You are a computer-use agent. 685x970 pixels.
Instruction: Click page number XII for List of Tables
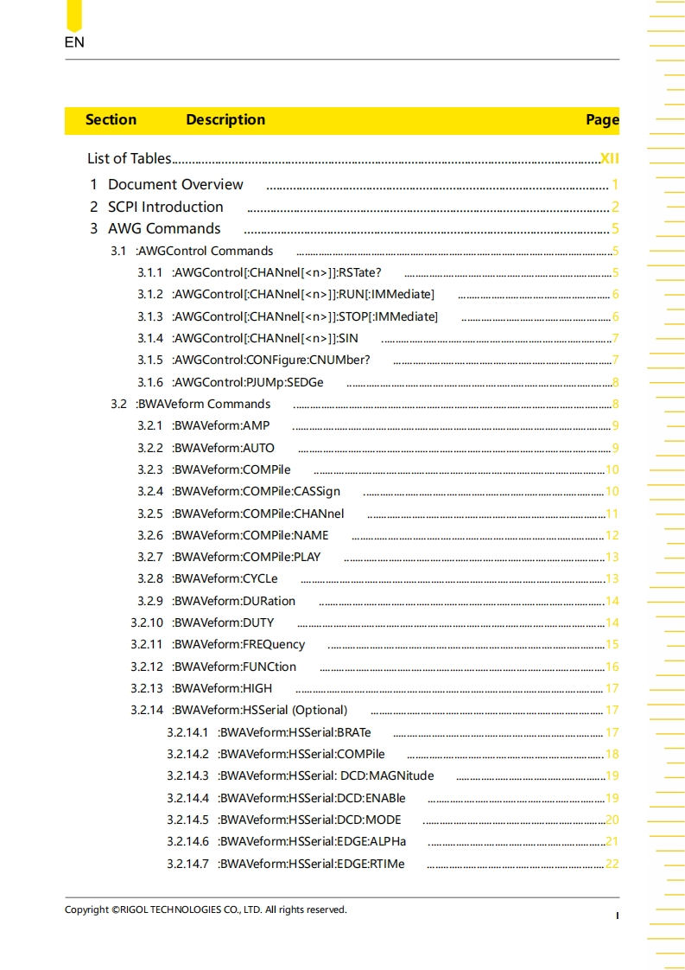click(609, 158)
